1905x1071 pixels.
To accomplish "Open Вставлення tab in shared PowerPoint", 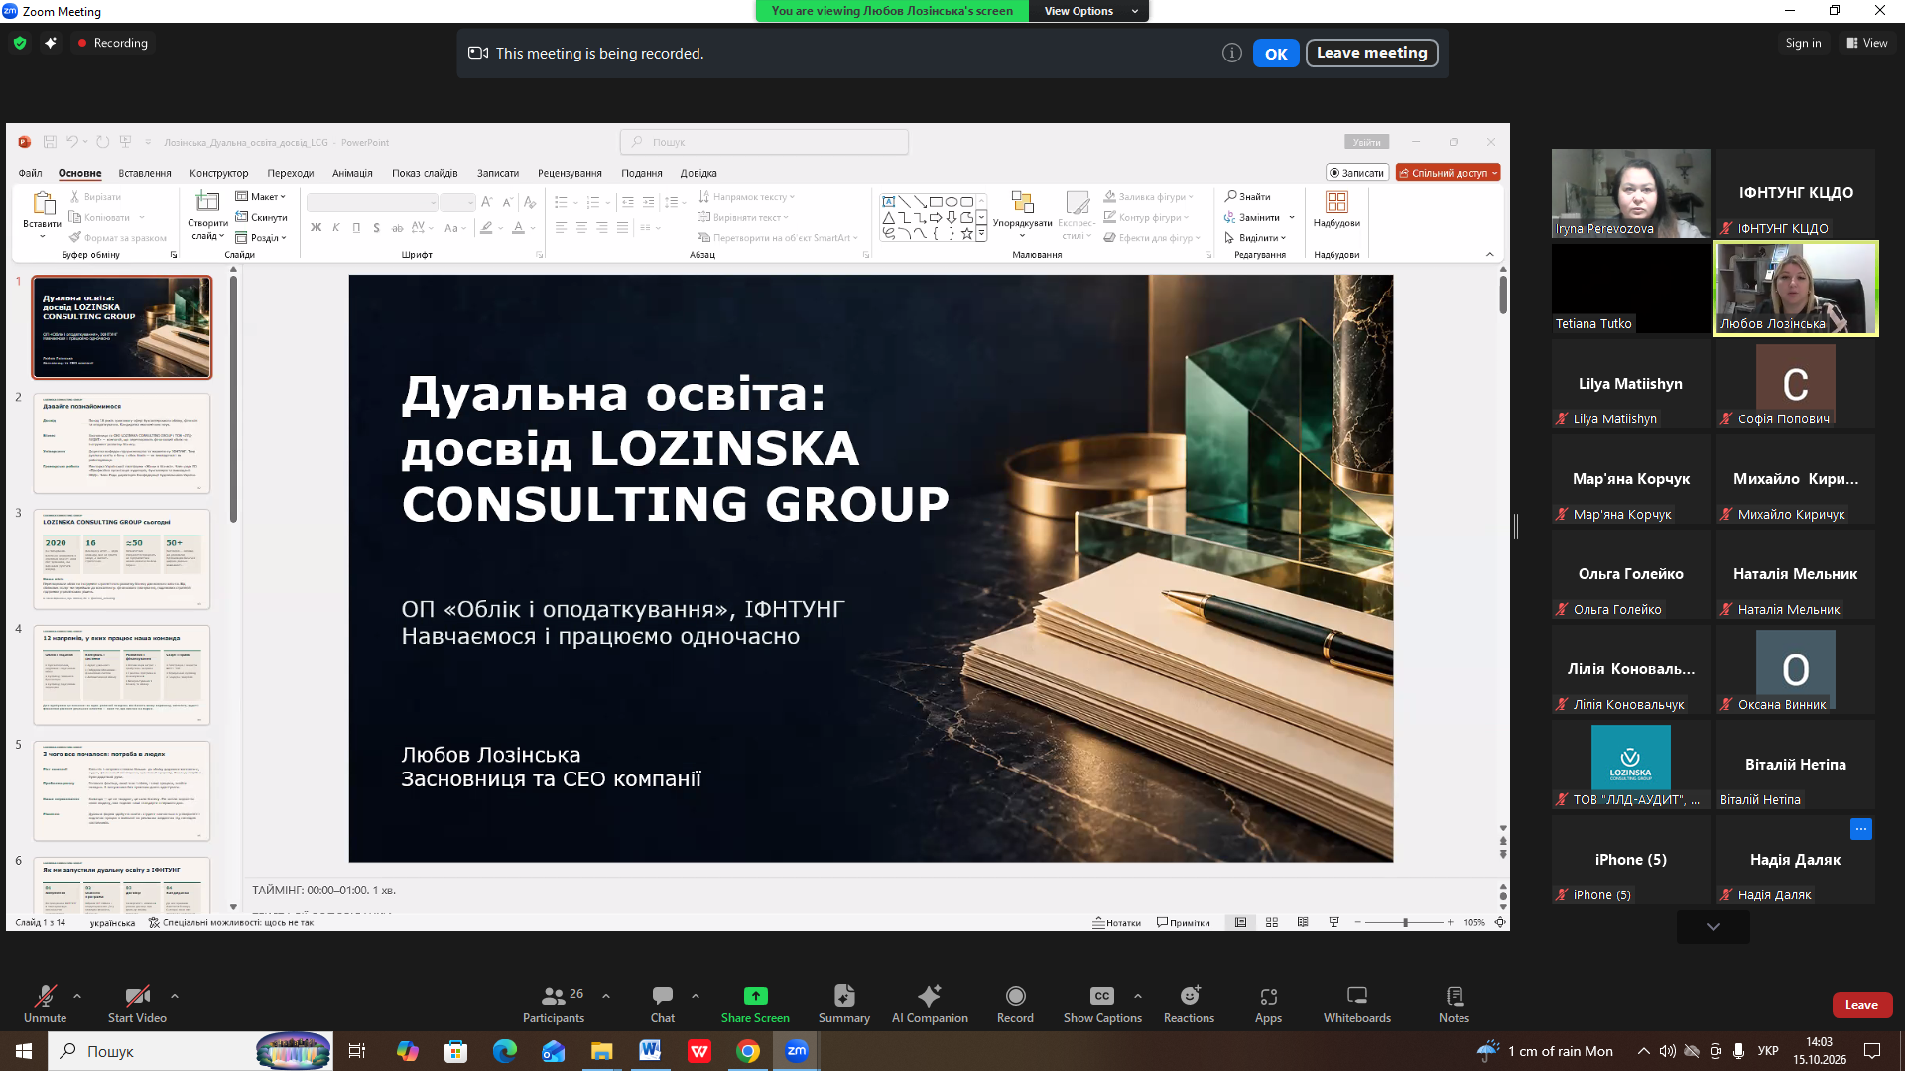I will pyautogui.click(x=145, y=173).
